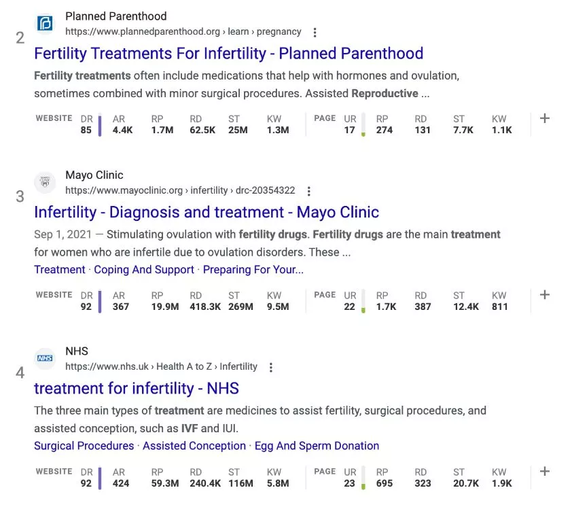Open Coping And Support sitelink
572x505 pixels.
click(x=144, y=270)
